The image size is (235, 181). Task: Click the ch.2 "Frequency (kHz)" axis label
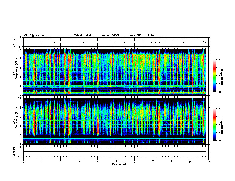point(16,118)
